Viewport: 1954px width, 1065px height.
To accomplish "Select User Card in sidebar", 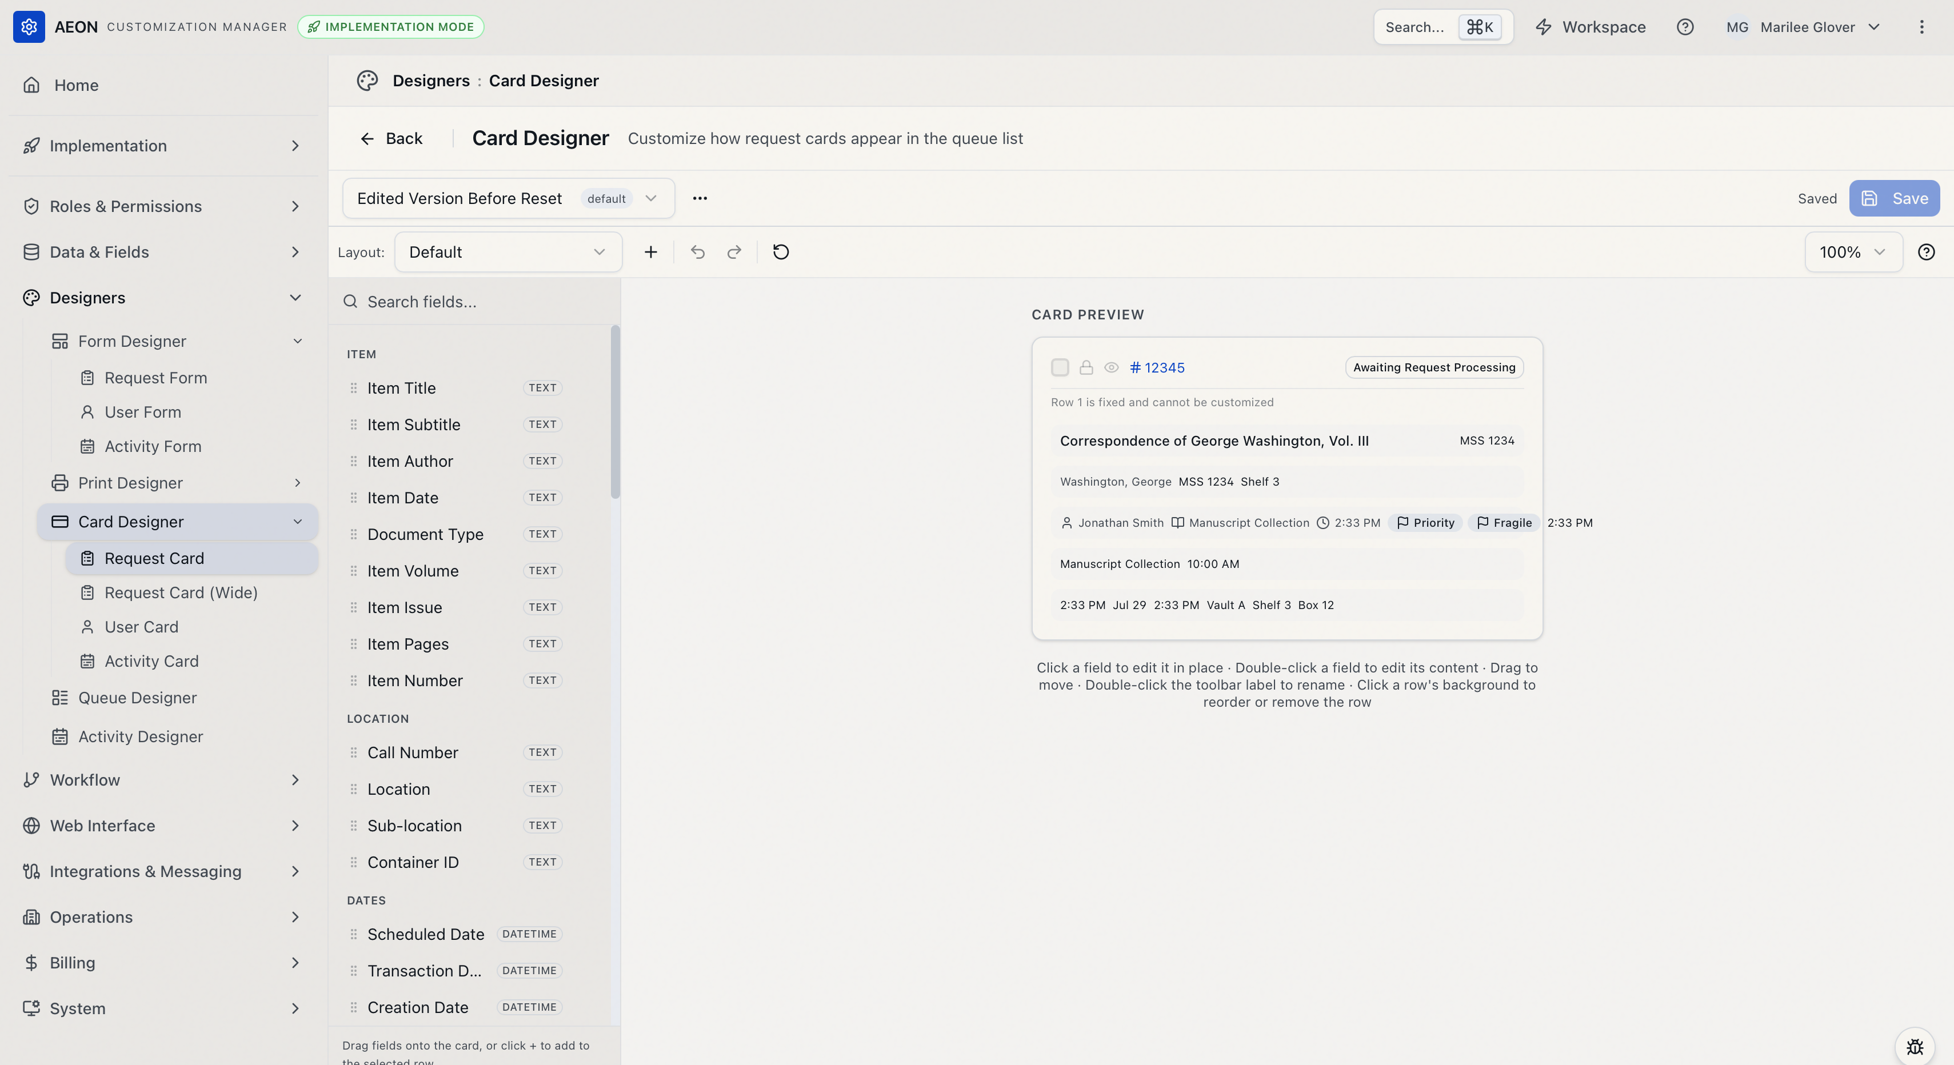I will click(x=191, y=627).
